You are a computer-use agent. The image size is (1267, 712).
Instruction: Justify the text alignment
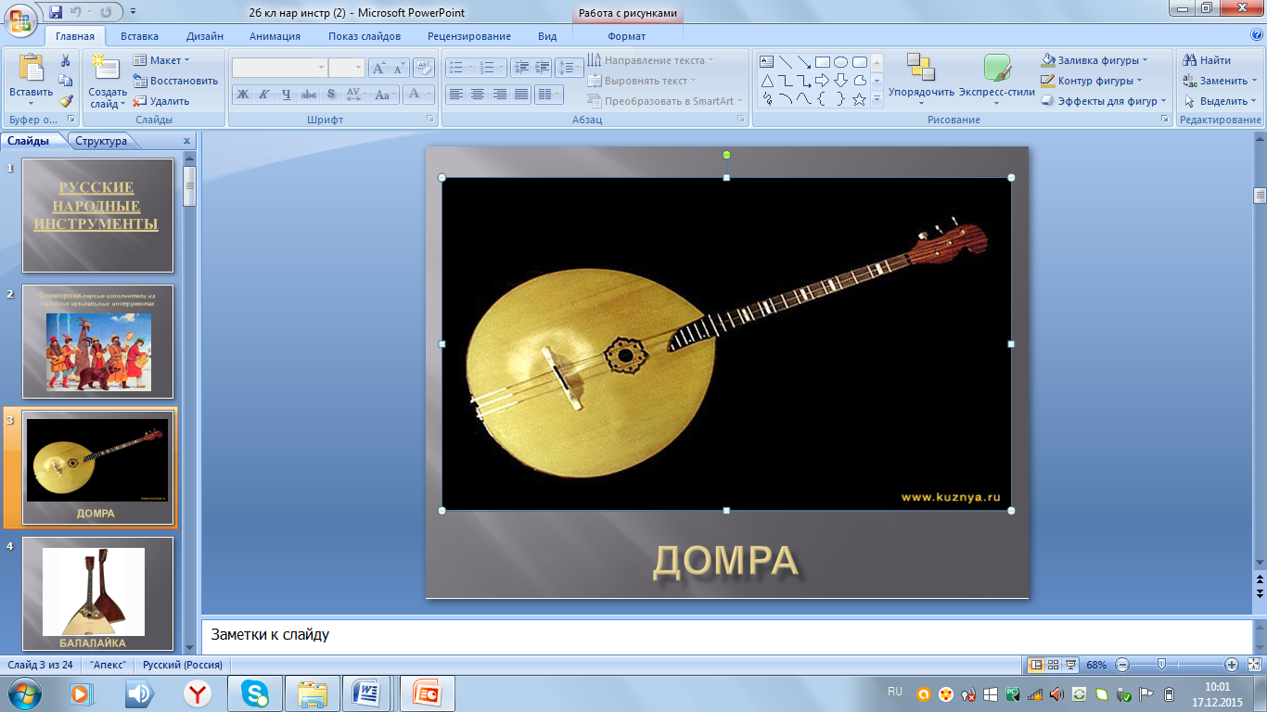click(521, 94)
